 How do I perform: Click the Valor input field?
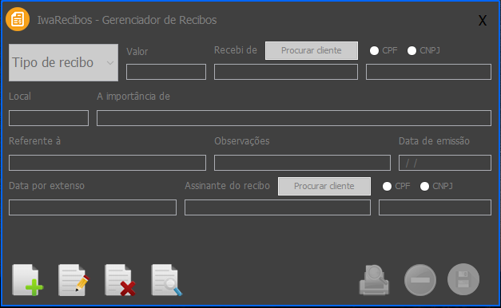pos(166,72)
